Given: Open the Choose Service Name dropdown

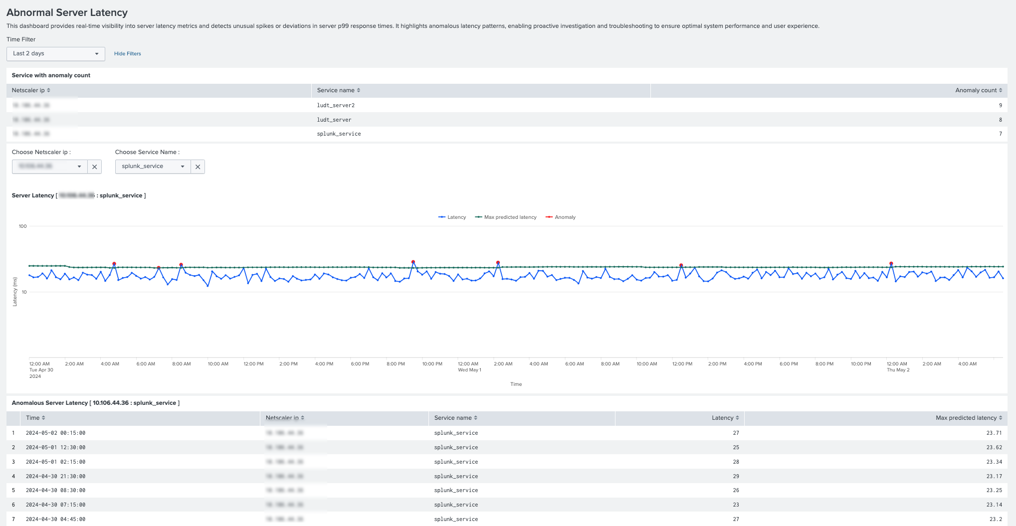Looking at the screenshot, I should 153,167.
